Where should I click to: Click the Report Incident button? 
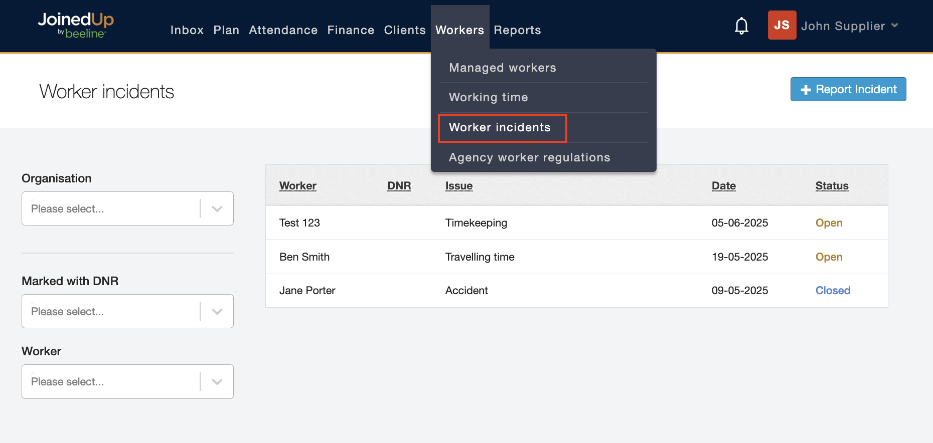848,89
